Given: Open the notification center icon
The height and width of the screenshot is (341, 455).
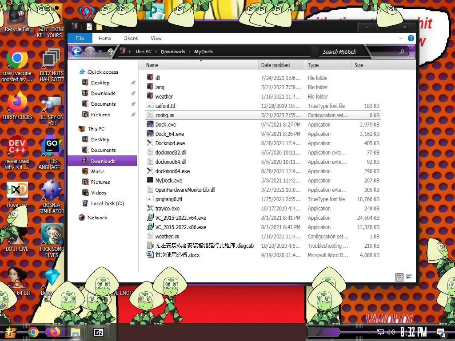Looking at the screenshot, I should [441, 333].
